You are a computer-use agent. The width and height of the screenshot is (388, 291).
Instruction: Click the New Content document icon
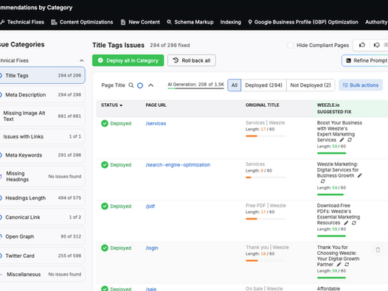pos(123,22)
